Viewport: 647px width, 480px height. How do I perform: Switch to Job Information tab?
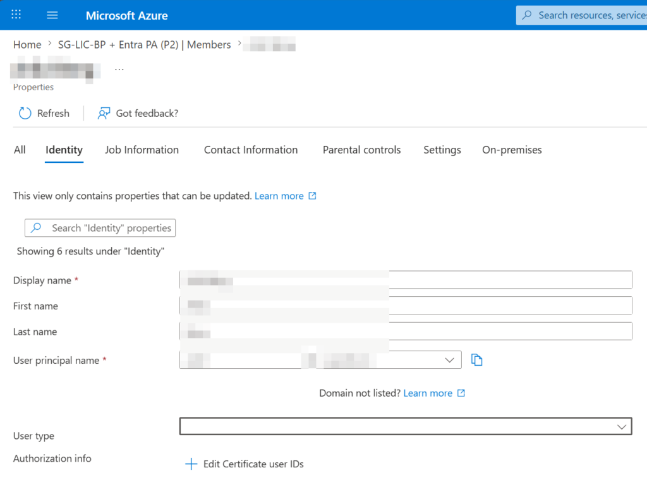pyautogui.click(x=142, y=150)
